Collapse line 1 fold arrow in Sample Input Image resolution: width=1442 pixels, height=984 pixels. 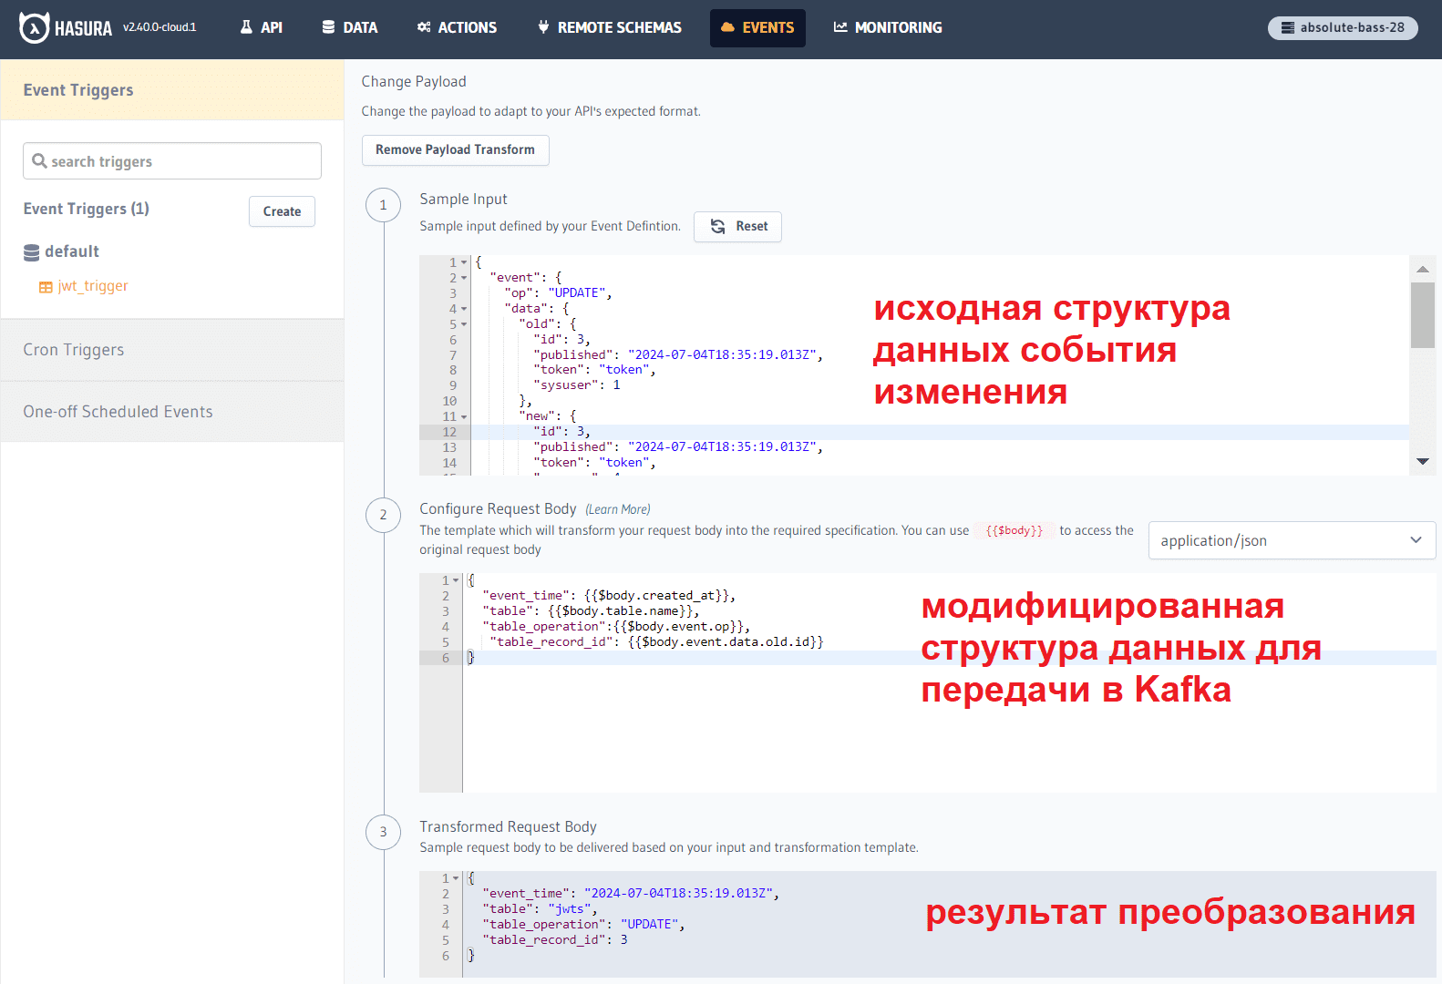[x=464, y=262]
